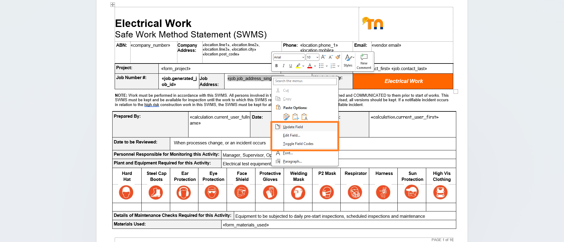Expand numbering library dropdown arrow
This screenshot has height=242, width=564.
tap(338, 66)
